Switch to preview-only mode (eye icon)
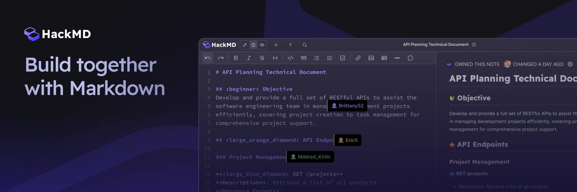Image resolution: width=577 pixels, height=192 pixels. (x=262, y=45)
